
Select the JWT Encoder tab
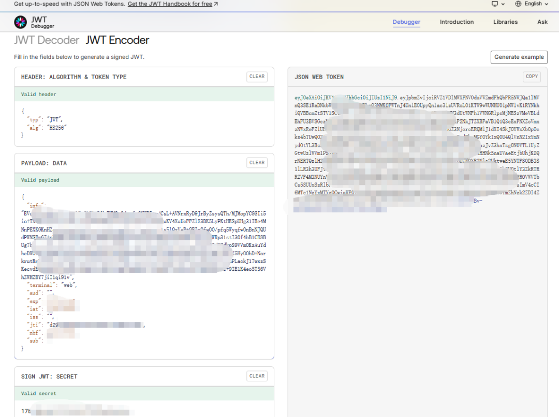pyautogui.click(x=117, y=40)
